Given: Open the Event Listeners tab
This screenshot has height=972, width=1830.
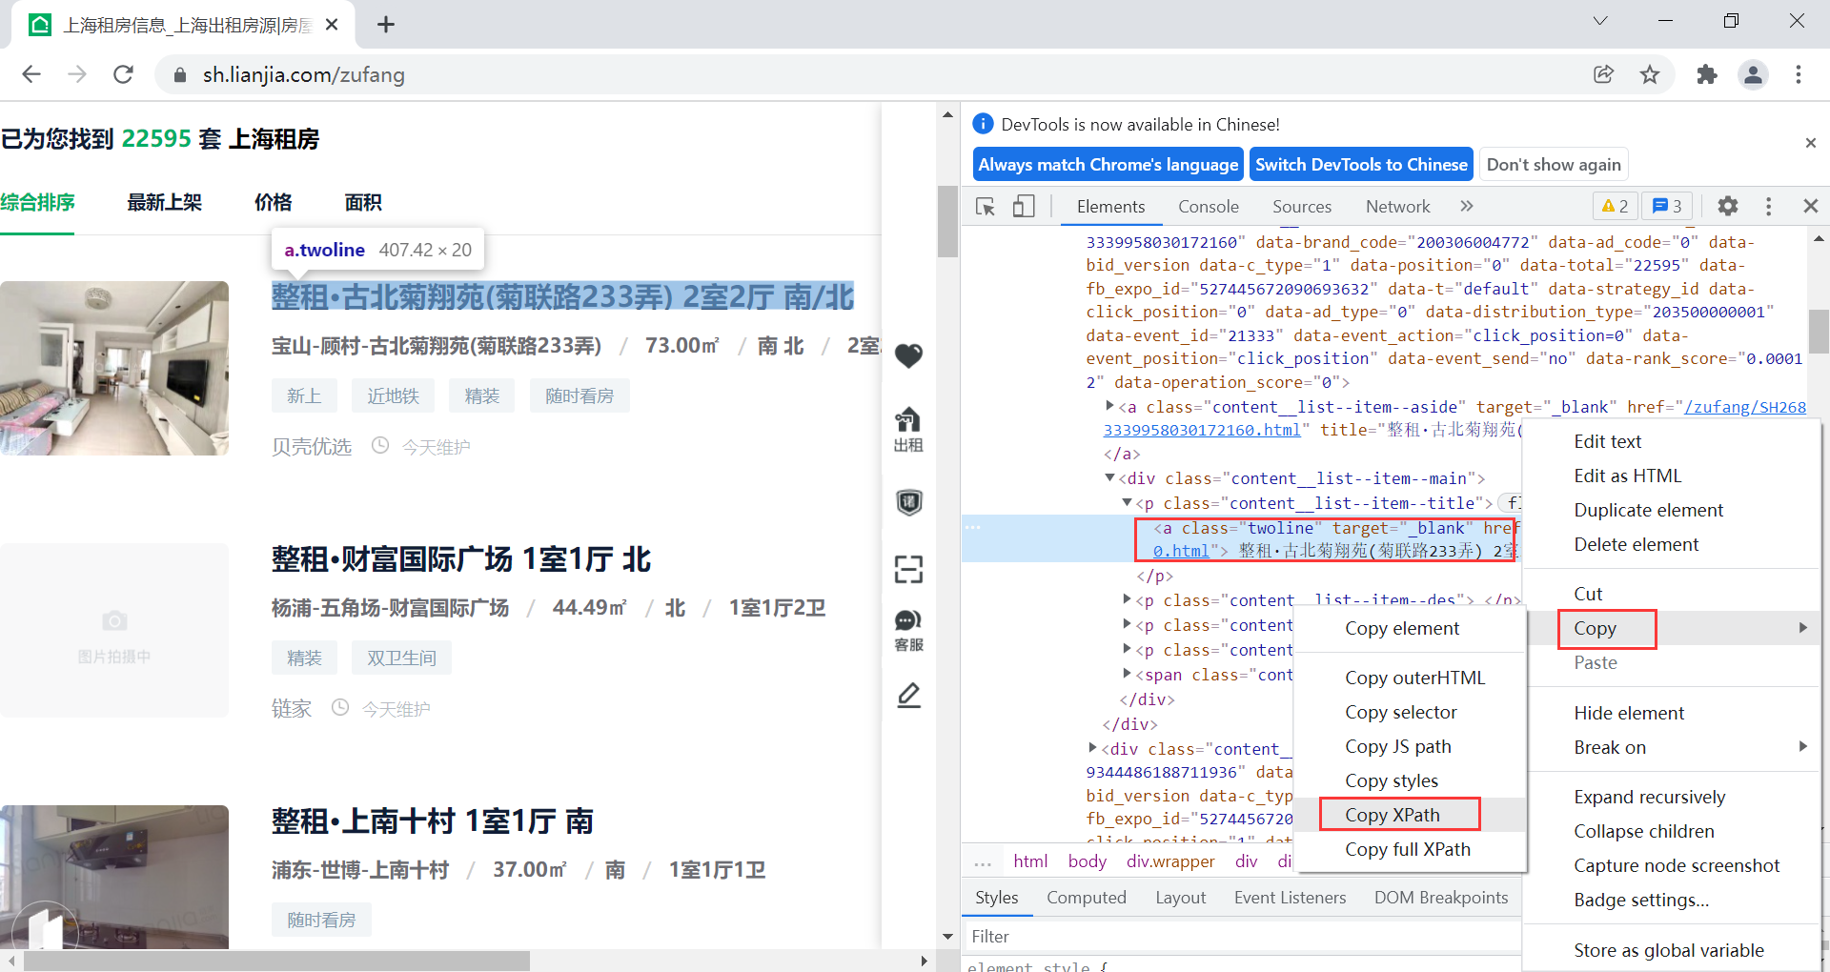Looking at the screenshot, I should tap(1290, 897).
